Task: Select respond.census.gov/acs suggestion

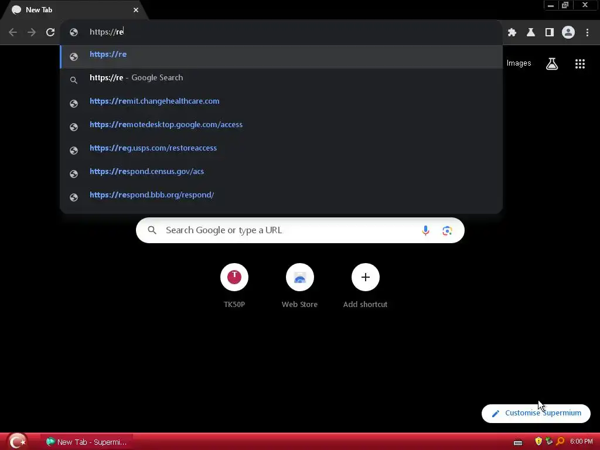Action: [x=281, y=172]
